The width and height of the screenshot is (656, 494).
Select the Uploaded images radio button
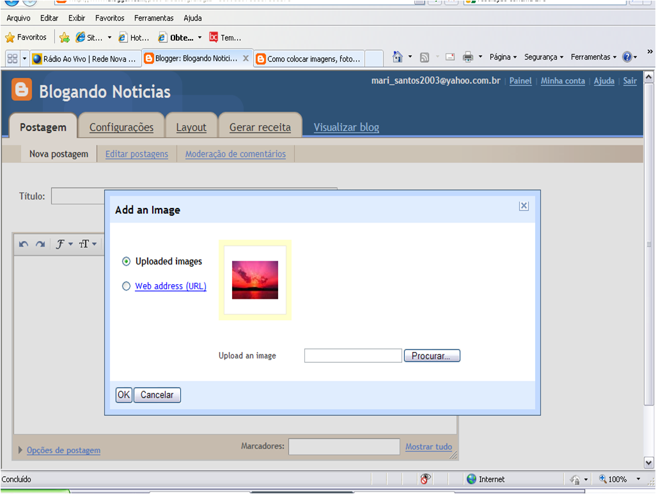pos(126,261)
